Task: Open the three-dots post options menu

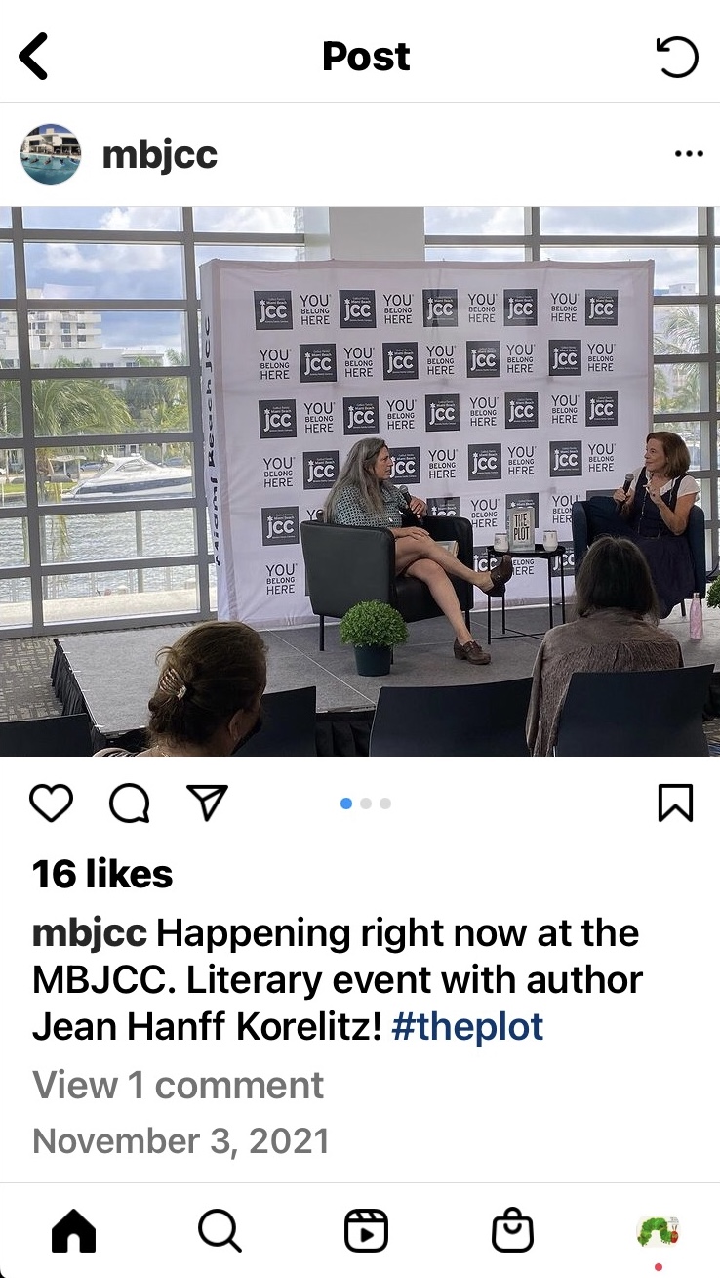Action: pyautogui.click(x=689, y=154)
